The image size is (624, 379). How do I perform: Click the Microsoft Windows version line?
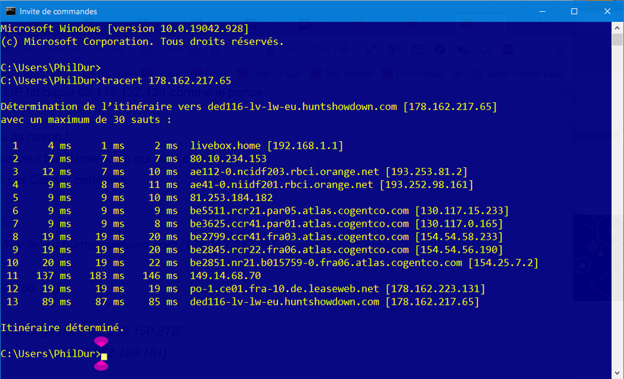pyautogui.click(x=125, y=29)
